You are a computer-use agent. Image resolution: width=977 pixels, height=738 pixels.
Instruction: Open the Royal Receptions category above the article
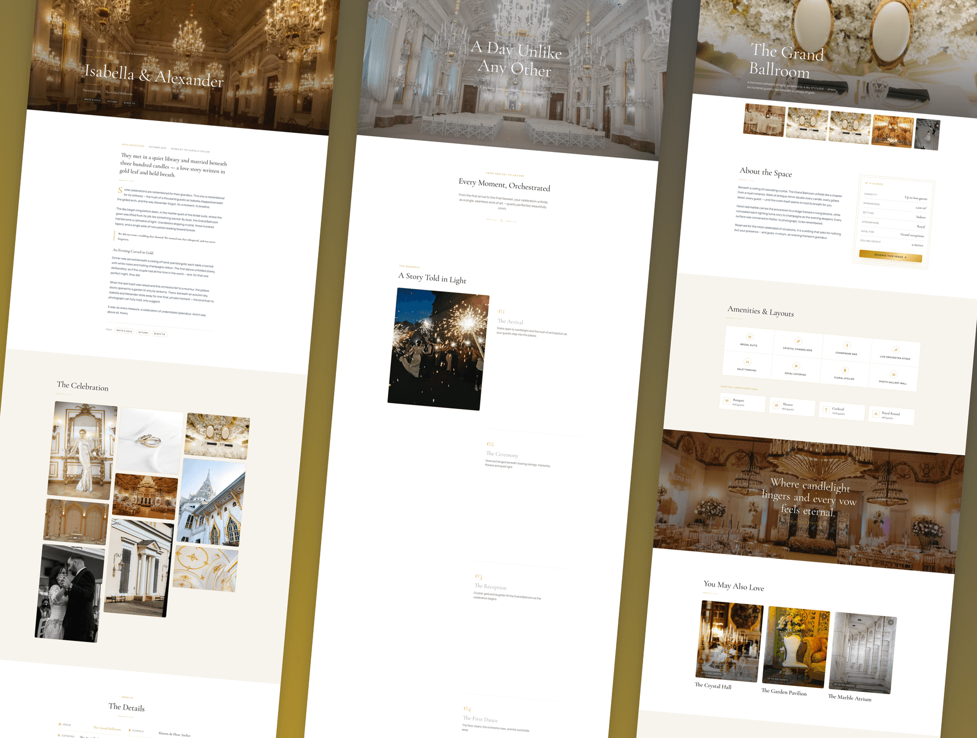[133, 145]
